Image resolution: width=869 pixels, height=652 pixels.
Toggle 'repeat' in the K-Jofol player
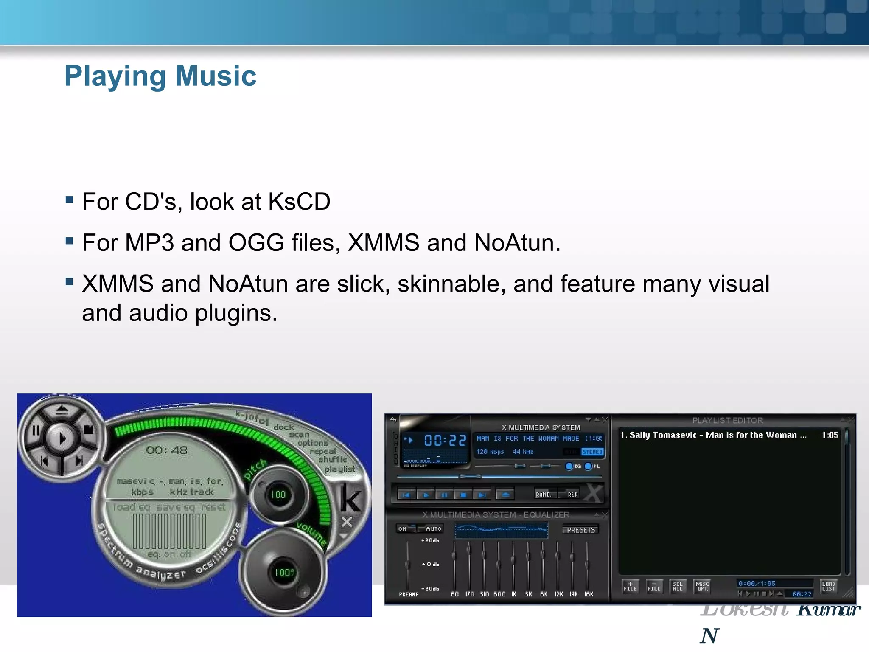point(322,451)
